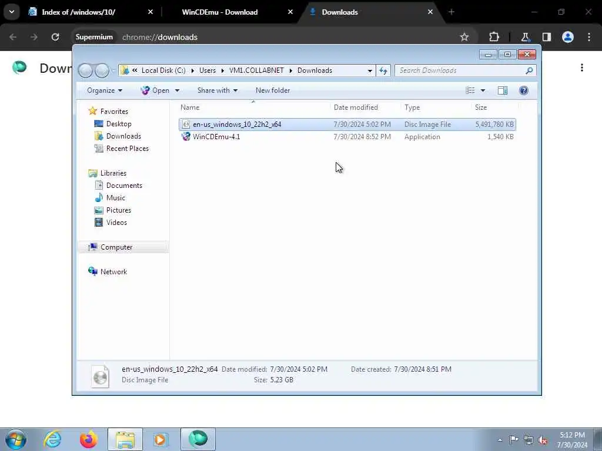Image resolution: width=602 pixels, height=451 pixels.
Task: Open browser tab search dropdown
Action: coord(12,12)
